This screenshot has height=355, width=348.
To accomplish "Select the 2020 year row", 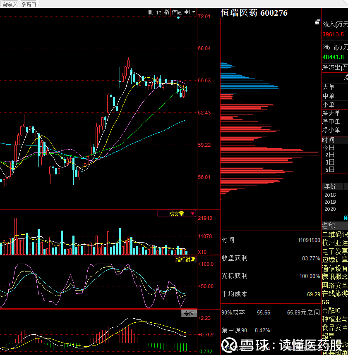I will tap(330, 209).
